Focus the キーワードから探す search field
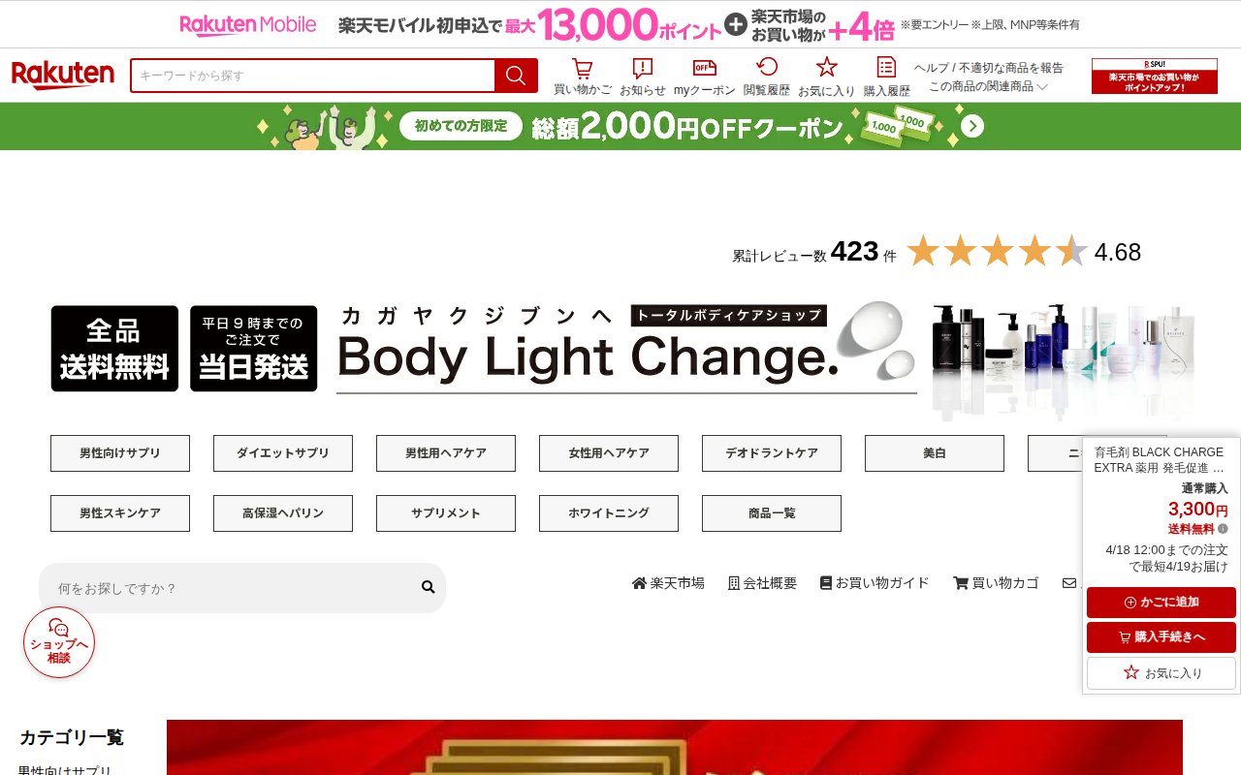The width and height of the screenshot is (1241, 775). [312, 76]
